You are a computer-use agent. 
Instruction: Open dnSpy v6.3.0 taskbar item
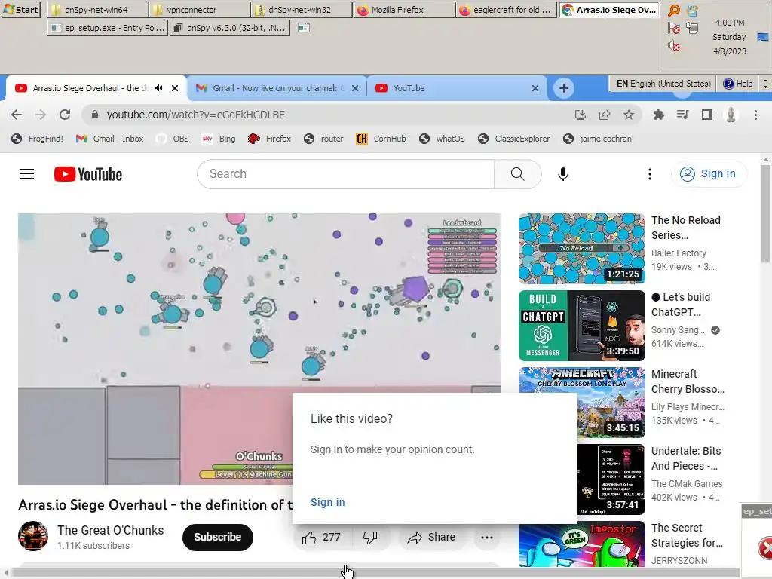229,28
